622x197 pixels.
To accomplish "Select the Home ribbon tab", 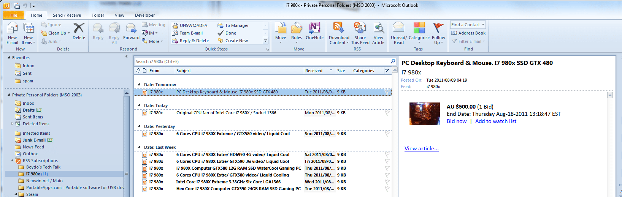I will coord(36,15).
